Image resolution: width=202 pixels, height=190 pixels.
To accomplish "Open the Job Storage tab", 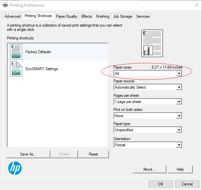I will point(123,16).
